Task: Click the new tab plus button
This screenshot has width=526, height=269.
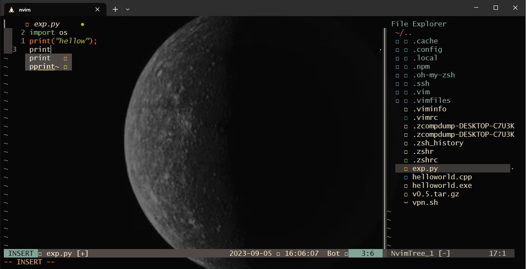Action: coord(115,9)
